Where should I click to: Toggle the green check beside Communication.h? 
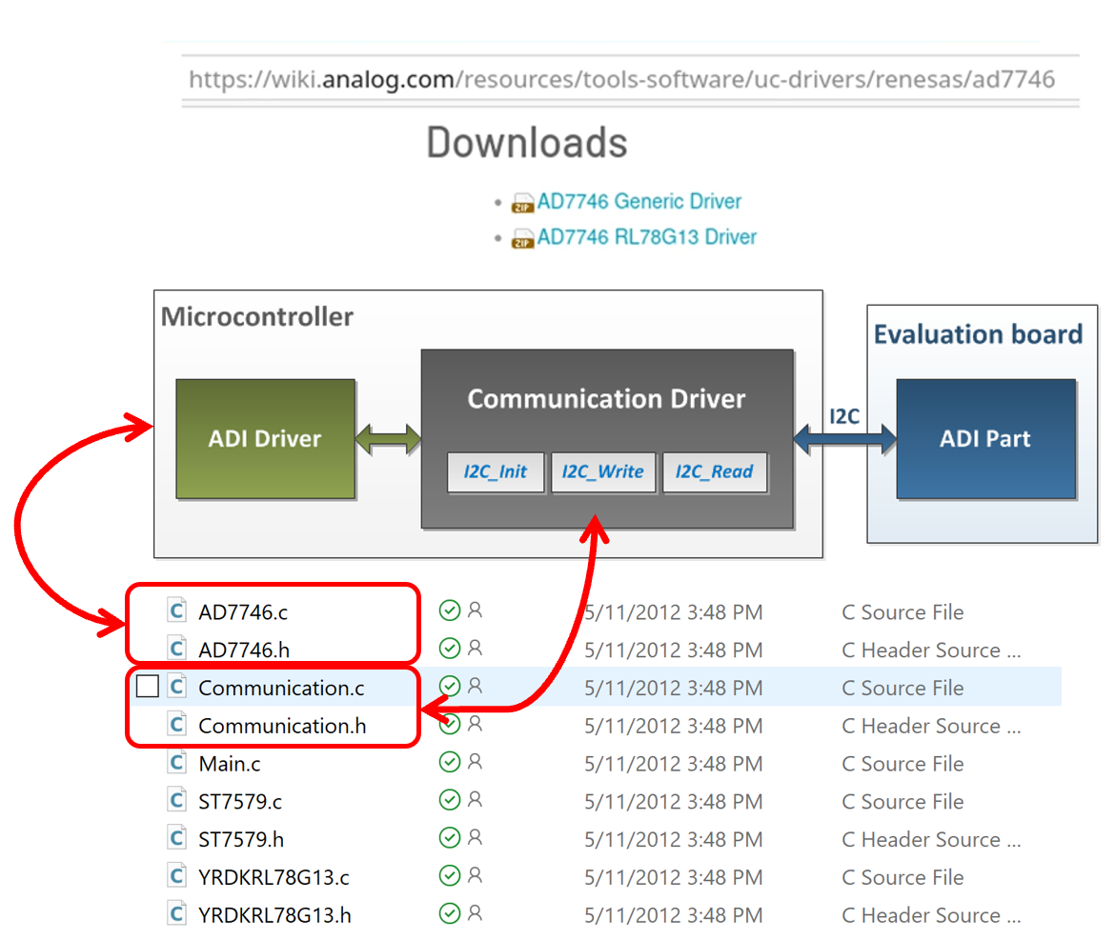click(x=449, y=724)
